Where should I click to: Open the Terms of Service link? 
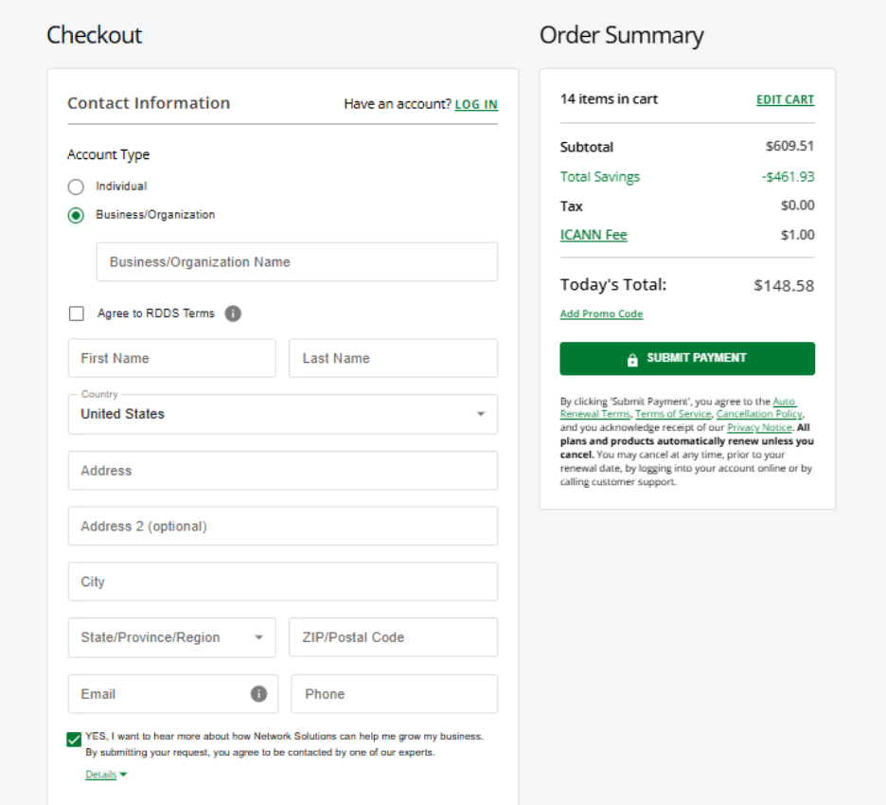[x=672, y=415]
